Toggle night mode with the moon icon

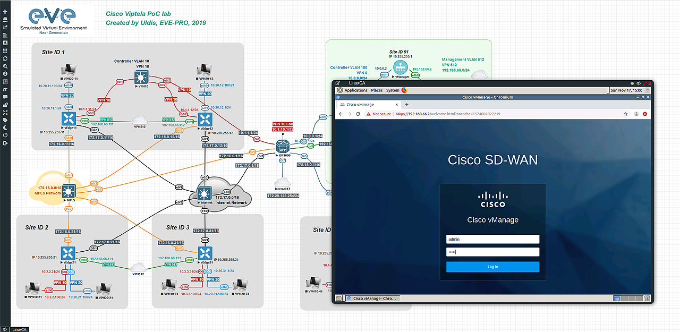pyautogui.click(x=5, y=127)
